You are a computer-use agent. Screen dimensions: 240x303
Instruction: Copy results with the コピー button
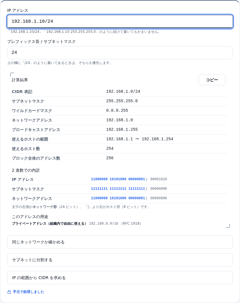[212, 80]
